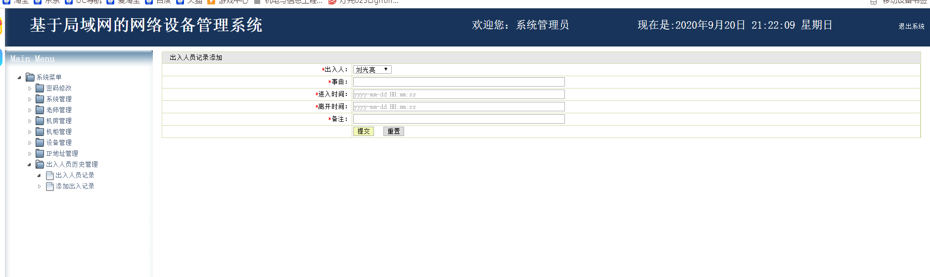This screenshot has width=930, height=277.
Task: Click the folder icon beside 系统管理
Action: tap(40, 99)
